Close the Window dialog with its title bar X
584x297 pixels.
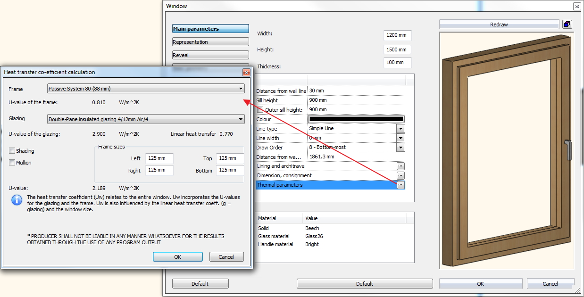pos(576,6)
